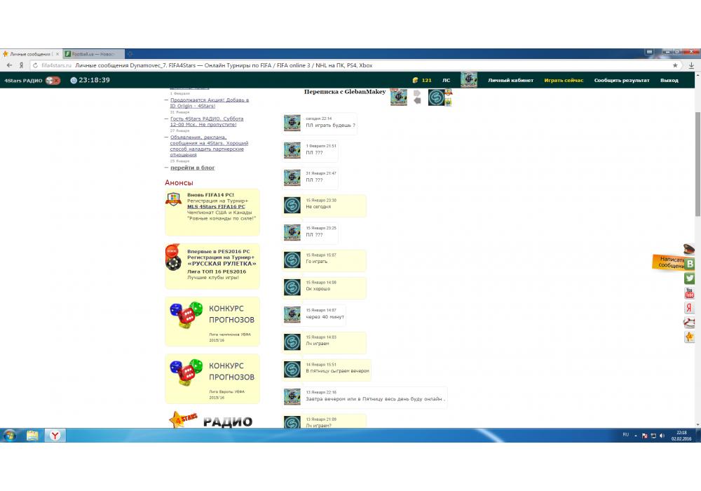Viewport: 701px width, 491px height.
Task: Open Личный кабинет menu item
Action: pos(510,81)
